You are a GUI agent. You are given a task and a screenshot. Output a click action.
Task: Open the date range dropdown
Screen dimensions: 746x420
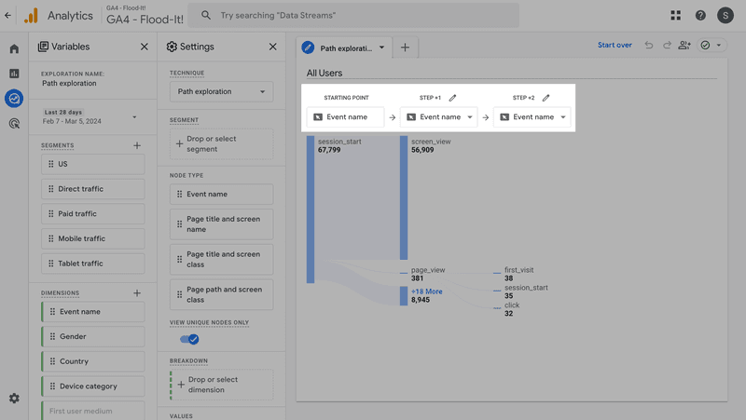(134, 117)
